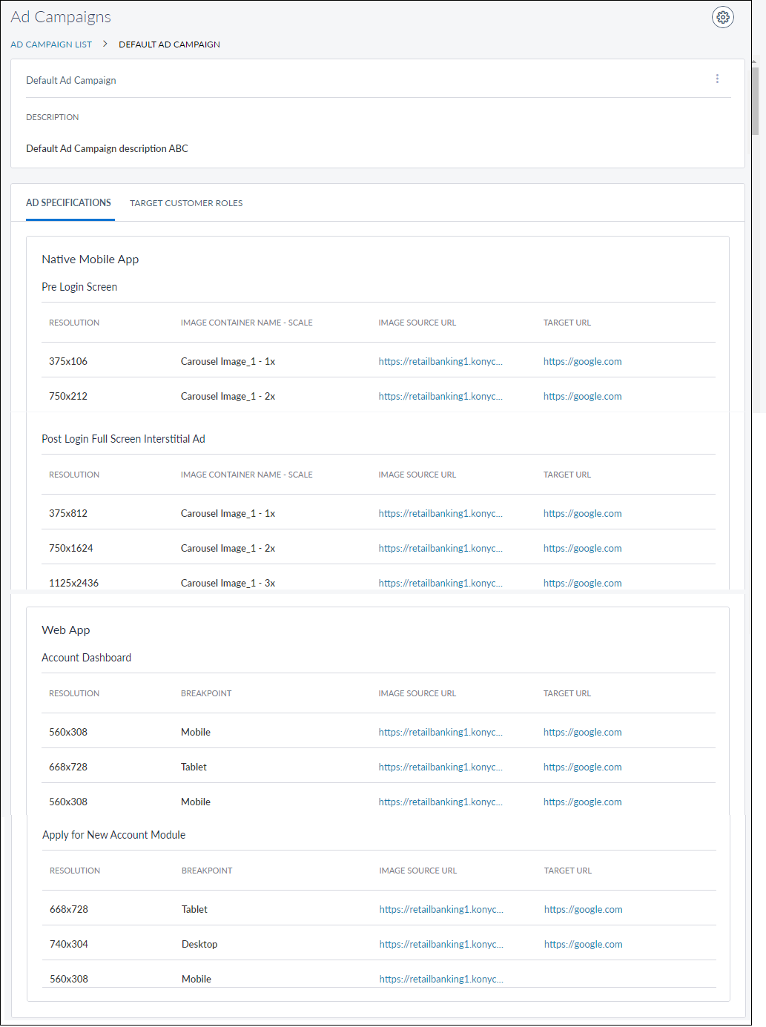
Task: Switch to Target Customer Roles tab
Action: [186, 203]
